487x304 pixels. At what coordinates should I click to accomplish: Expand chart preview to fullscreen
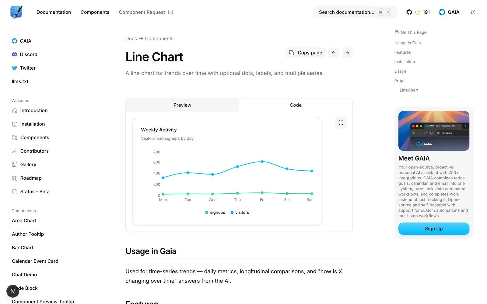tap(341, 123)
